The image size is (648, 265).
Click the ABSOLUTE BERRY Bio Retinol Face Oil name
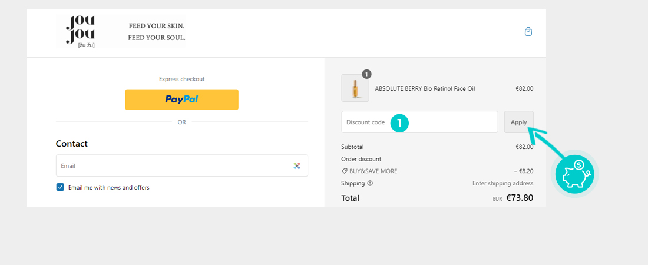pyautogui.click(x=425, y=88)
